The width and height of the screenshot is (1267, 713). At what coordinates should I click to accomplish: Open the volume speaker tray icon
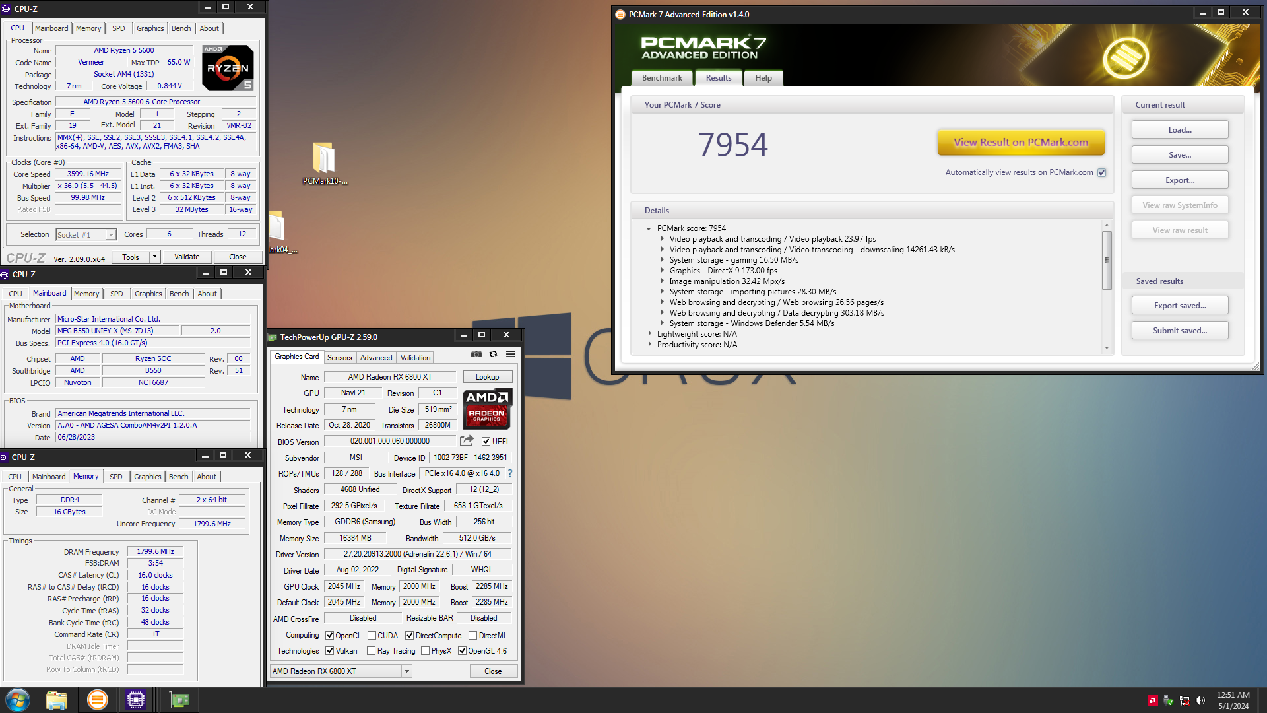click(x=1200, y=700)
